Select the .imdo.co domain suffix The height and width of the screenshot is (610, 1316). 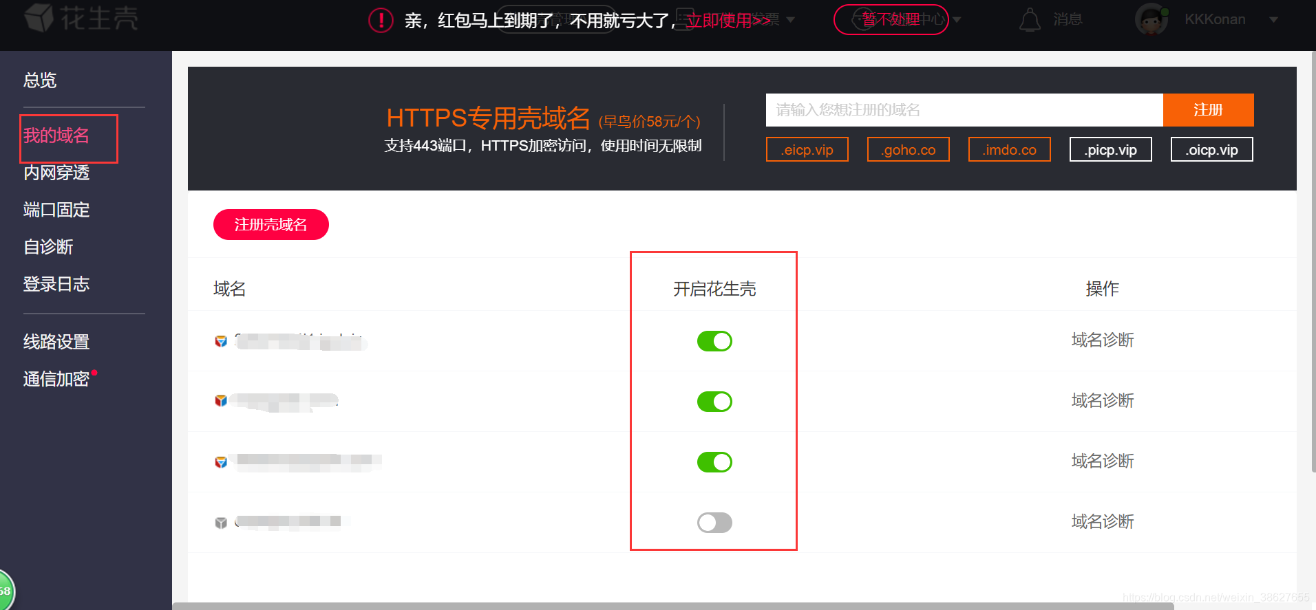point(1010,149)
